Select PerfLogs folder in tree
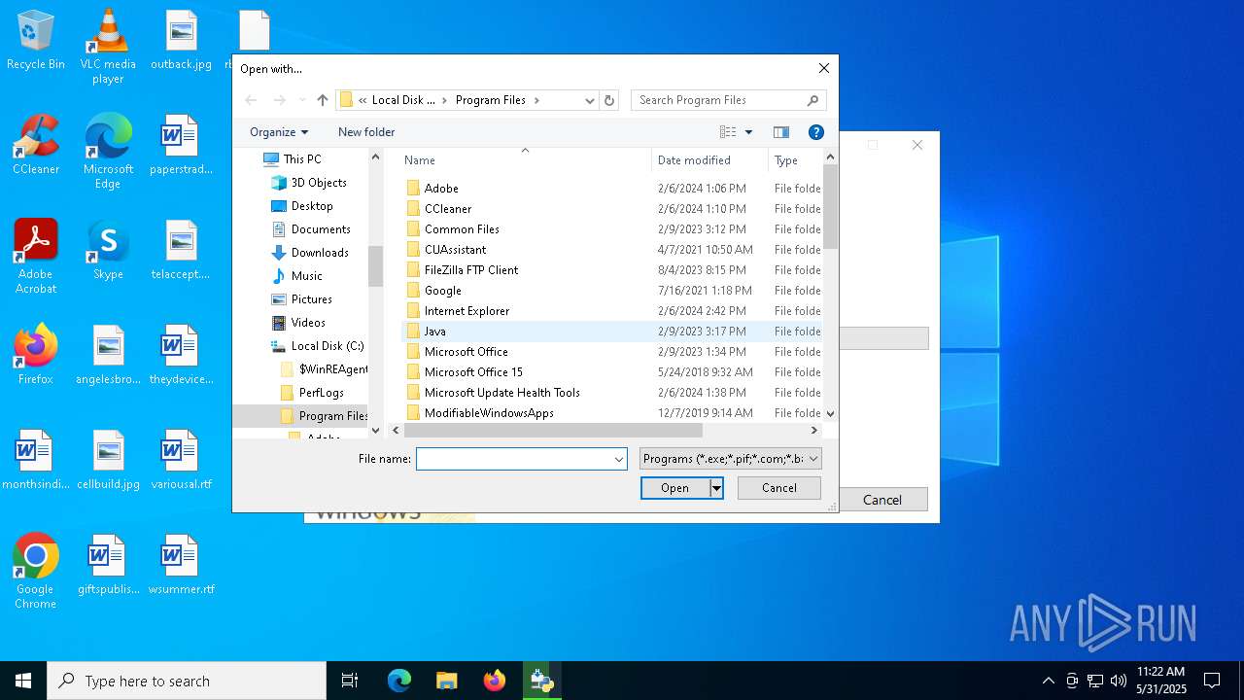The height and width of the screenshot is (700, 1244). point(322,393)
